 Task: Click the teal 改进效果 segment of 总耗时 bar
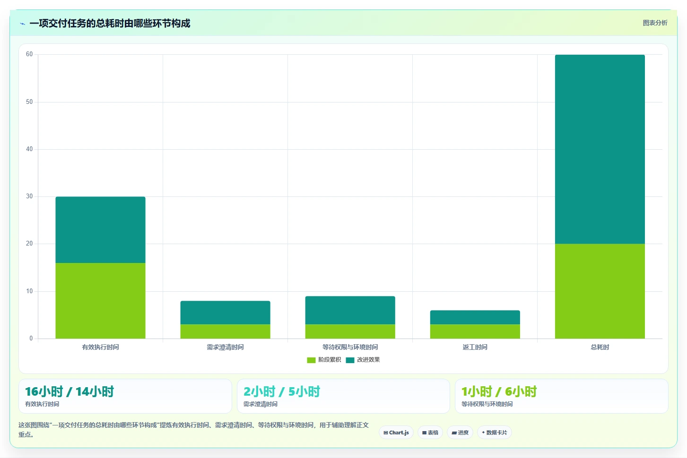600,149
